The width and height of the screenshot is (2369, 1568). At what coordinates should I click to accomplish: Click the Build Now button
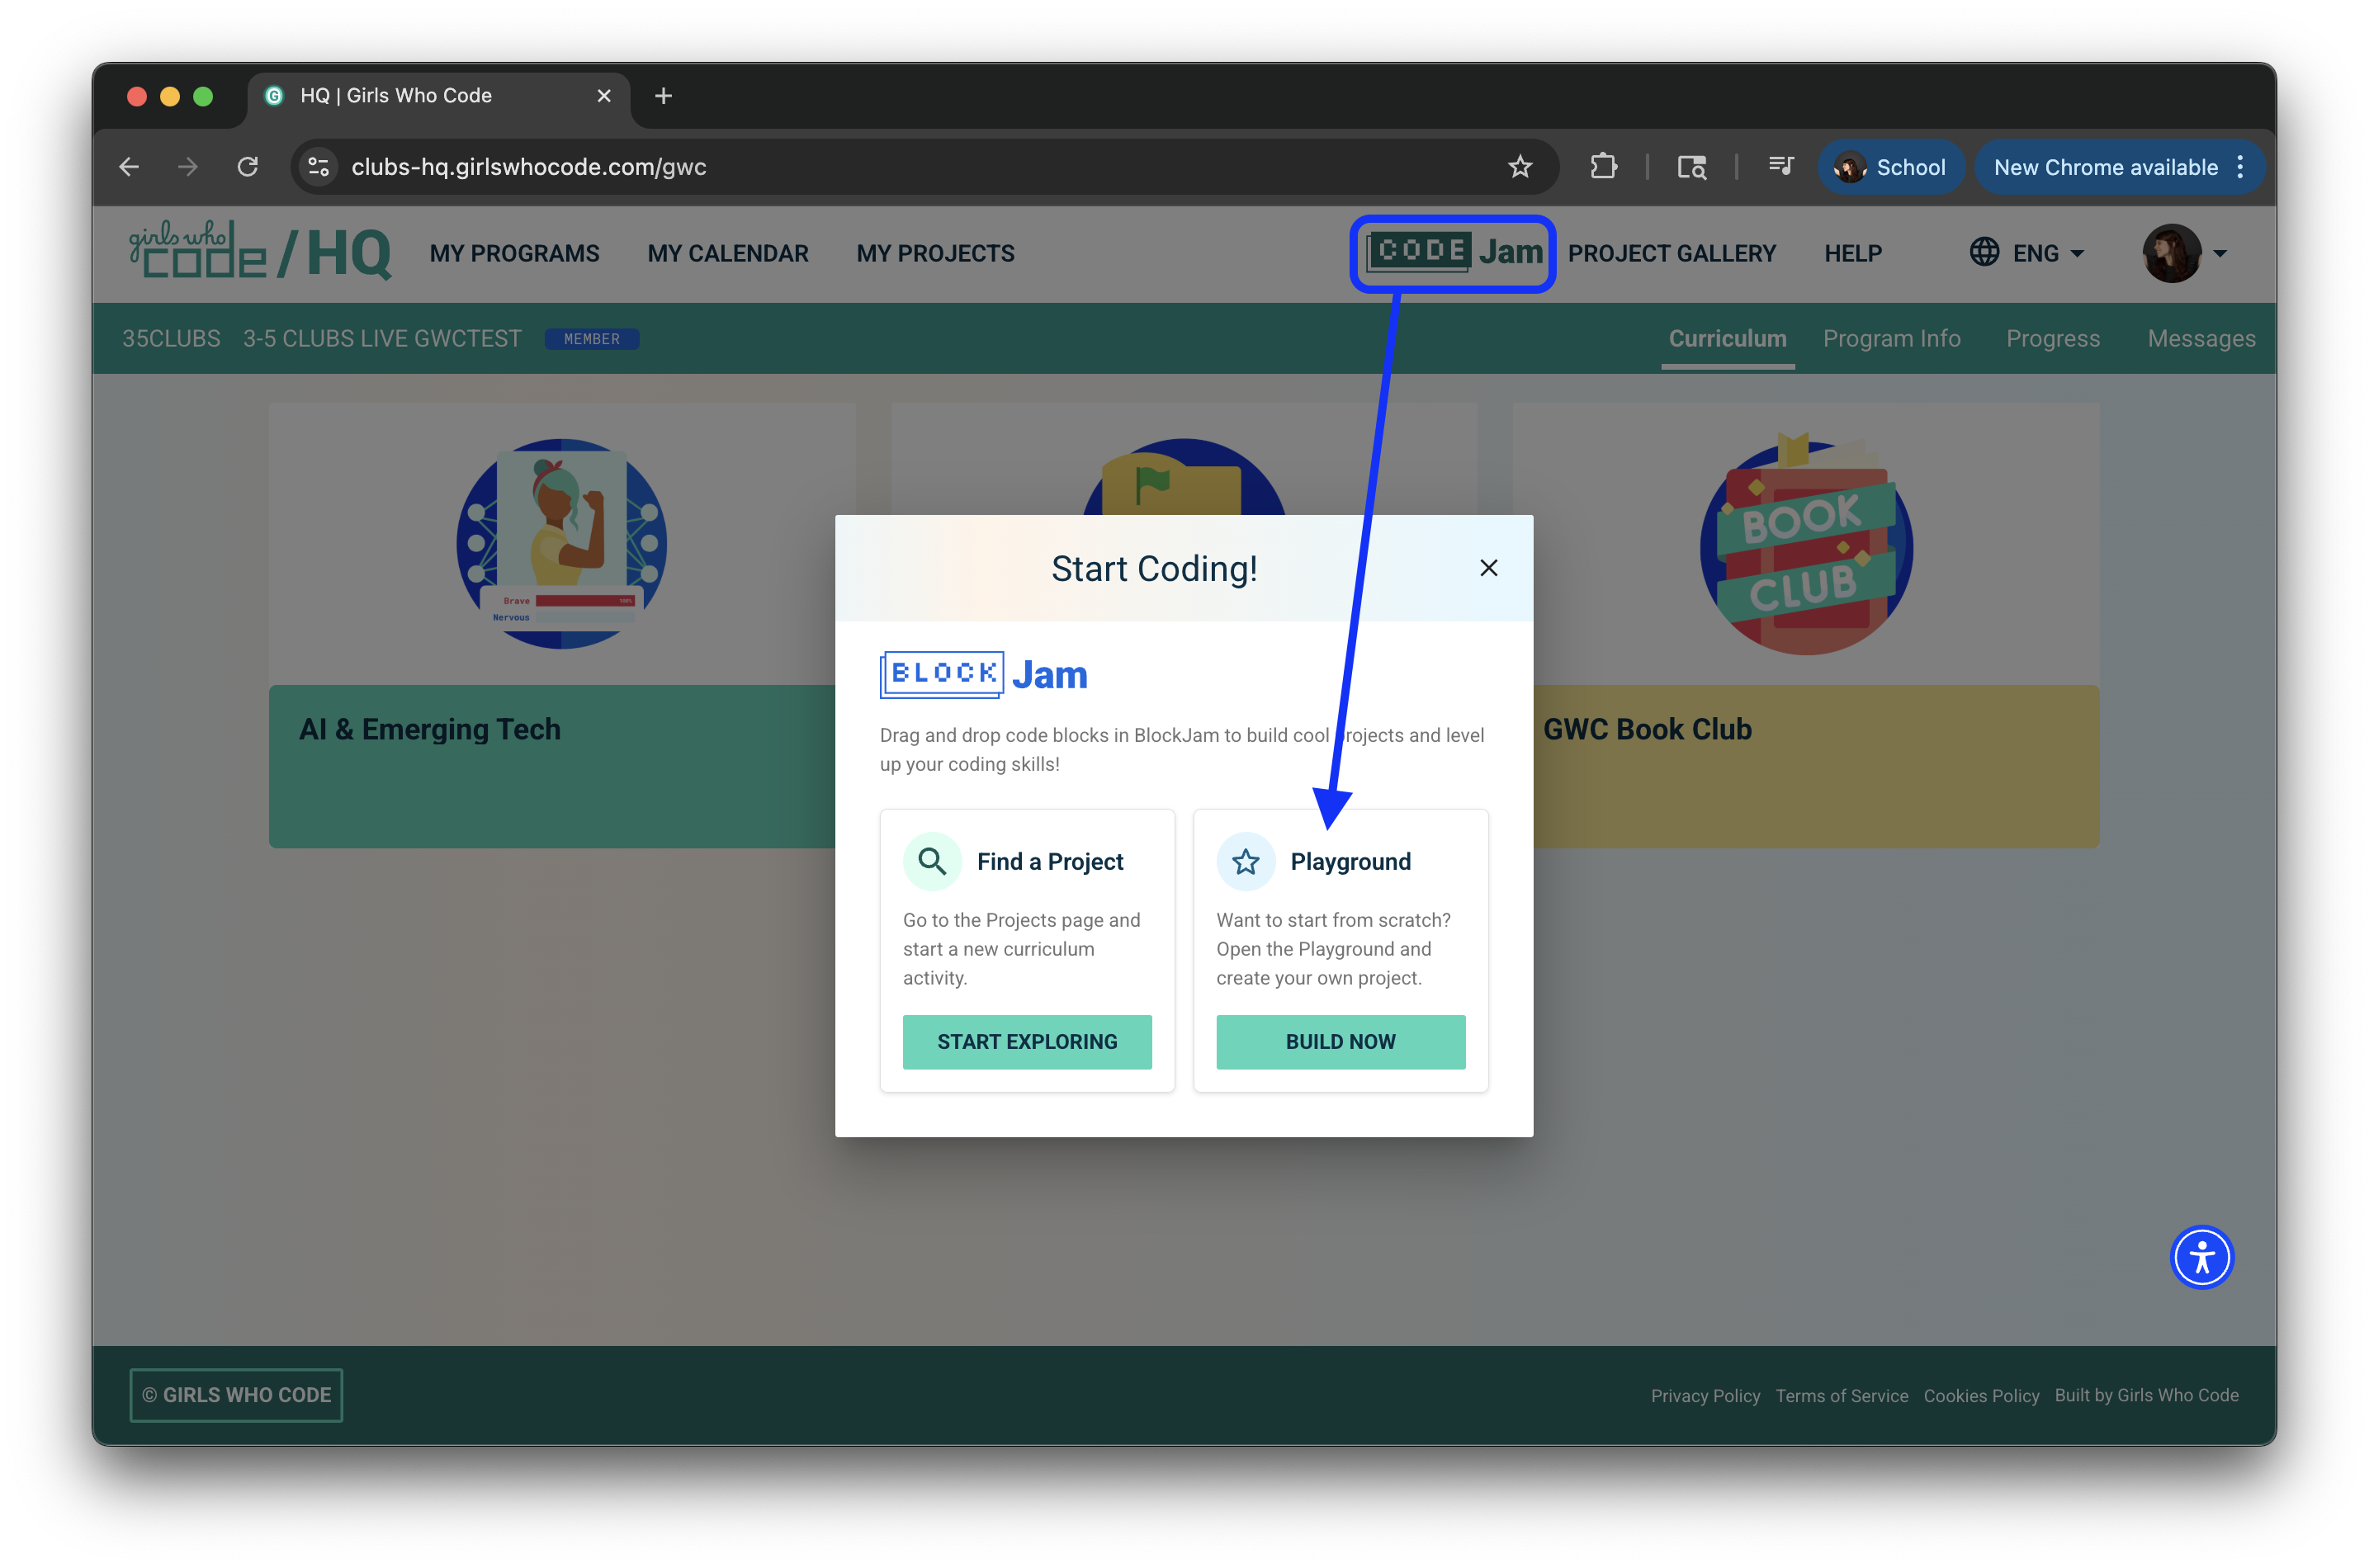pos(1340,1042)
